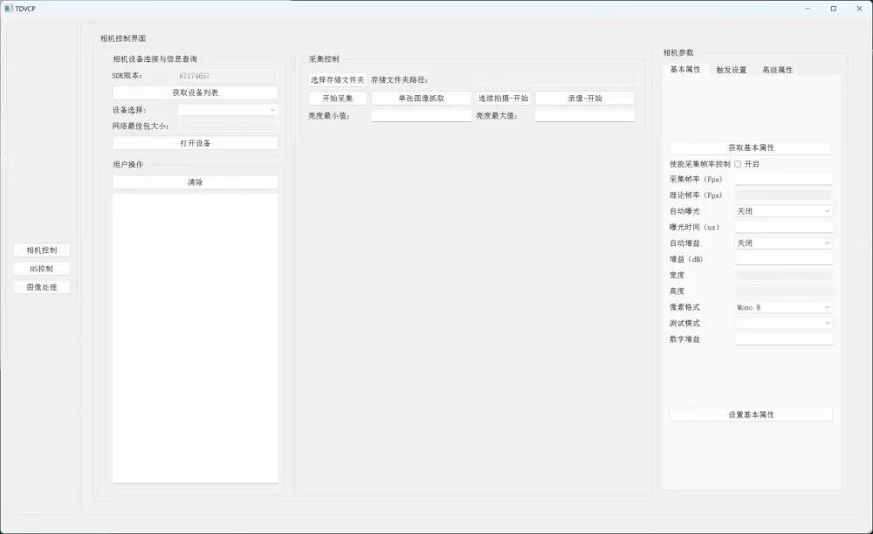Start recording with the 录像-开始 button

[584, 99]
